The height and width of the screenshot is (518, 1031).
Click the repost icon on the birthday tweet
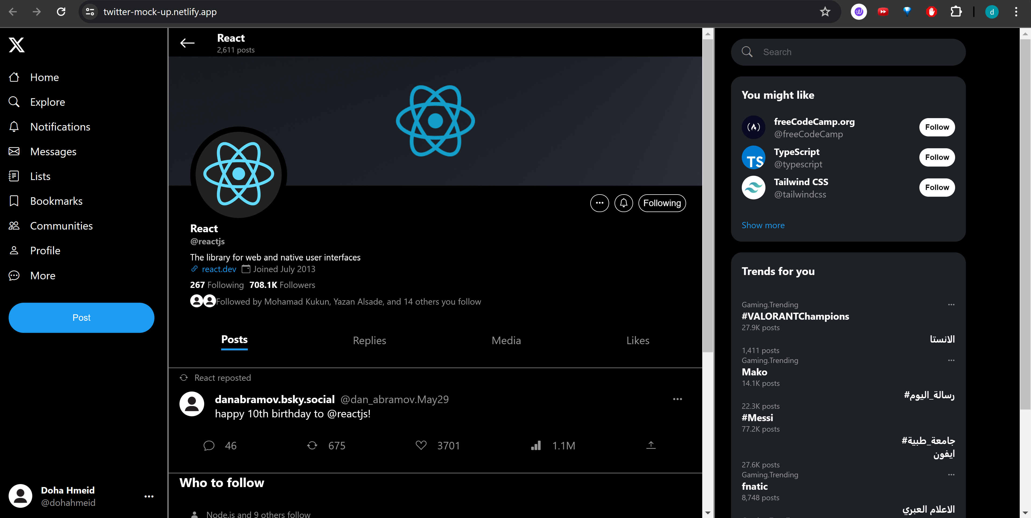[x=312, y=445]
